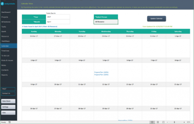
Task: Click the Lists button
Action: (8, 113)
